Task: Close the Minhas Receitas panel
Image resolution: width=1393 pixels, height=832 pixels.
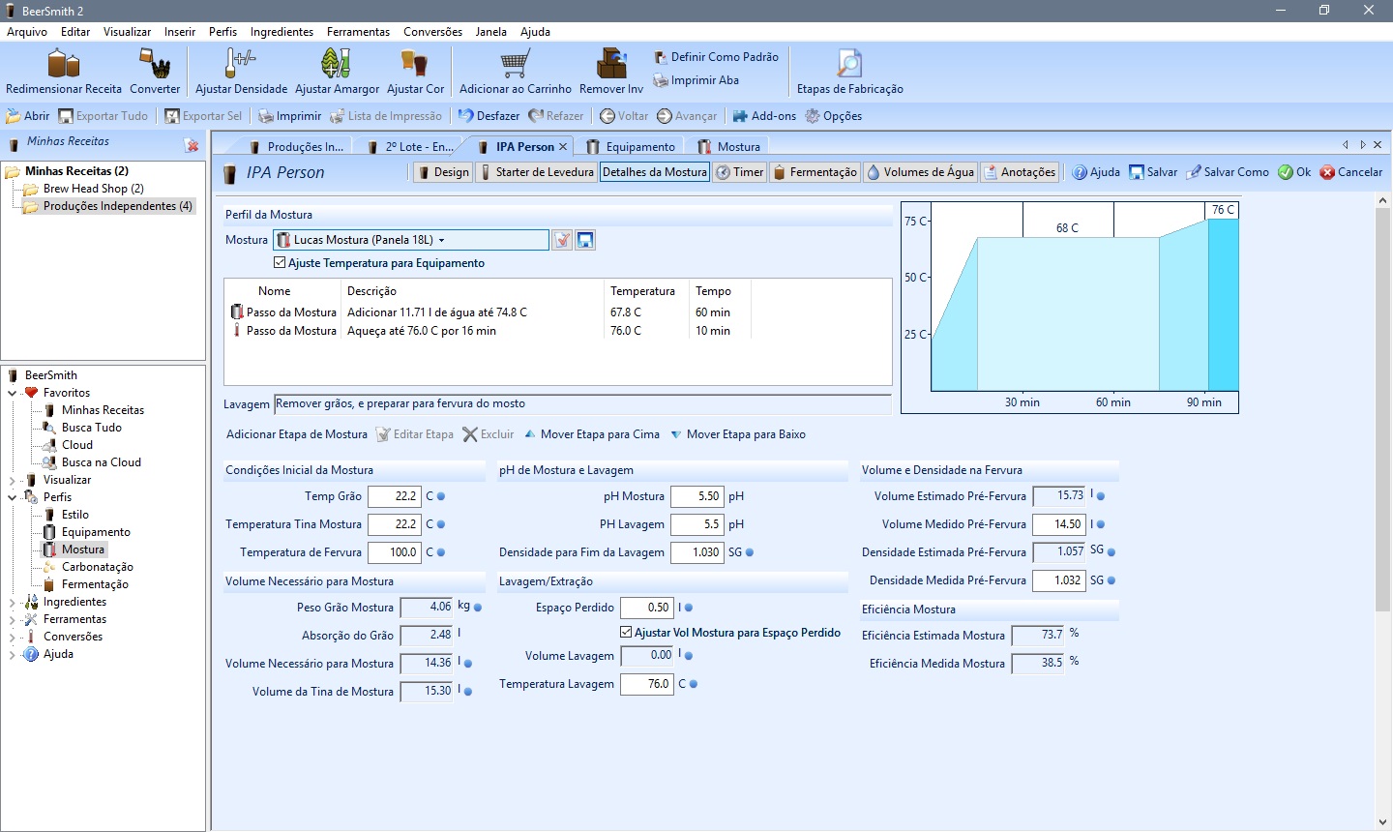Action: (192, 145)
